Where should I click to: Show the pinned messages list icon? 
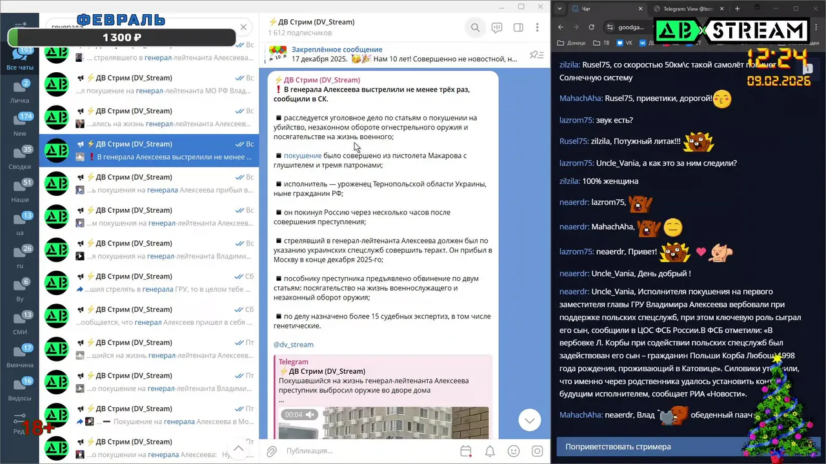pyautogui.click(x=536, y=55)
